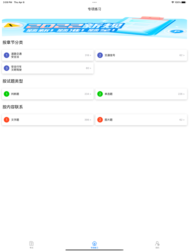
Task: Open the 234 > count for 判断题
Action: click(88, 94)
